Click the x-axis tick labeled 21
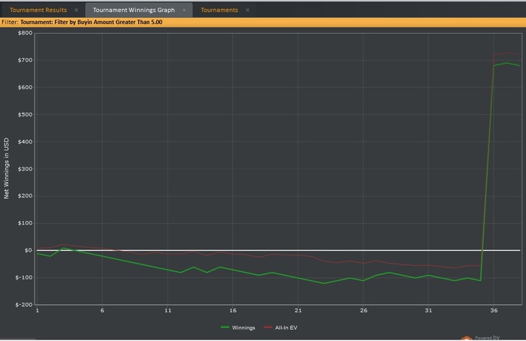Screen dimensions: 526x341 click(x=298, y=310)
